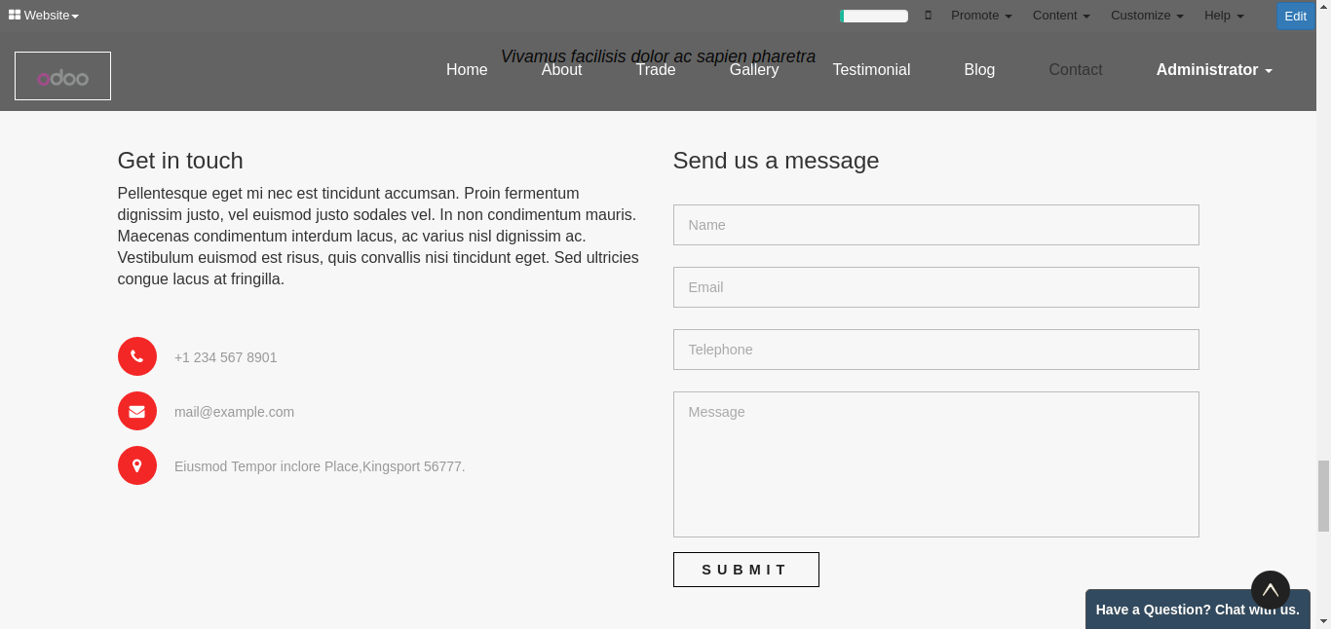Viewport: 1331px width, 629px height.
Task: Open the Administrator user dropdown
Action: point(1214,70)
